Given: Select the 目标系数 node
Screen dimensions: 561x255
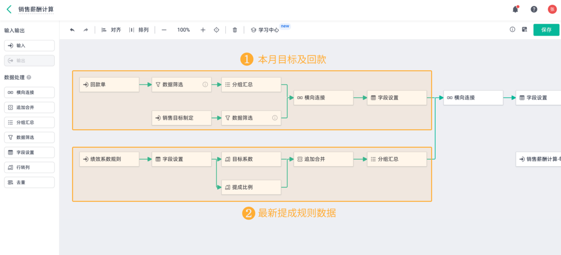Looking at the screenshot, I should (x=251, y=159).
